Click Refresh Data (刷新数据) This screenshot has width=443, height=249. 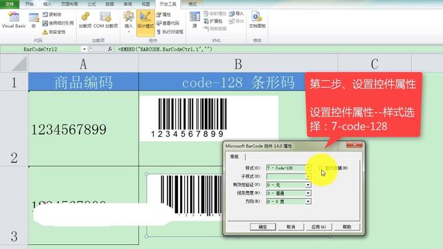pyautogui.click(x=215, y=28)
